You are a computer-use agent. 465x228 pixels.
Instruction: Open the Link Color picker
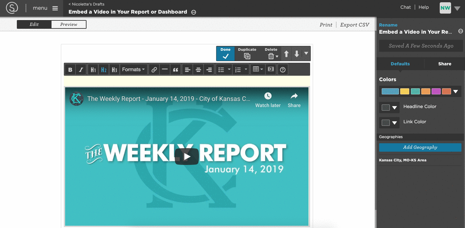tap(389, 123)
